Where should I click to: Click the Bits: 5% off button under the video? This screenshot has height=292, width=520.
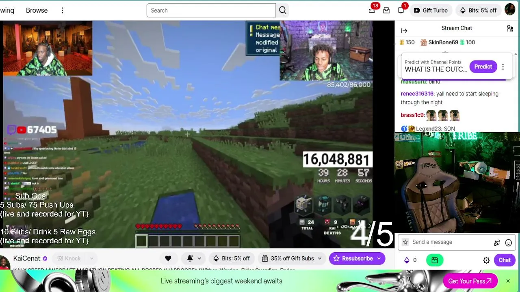pyautogui.click(x=231, y=258)
